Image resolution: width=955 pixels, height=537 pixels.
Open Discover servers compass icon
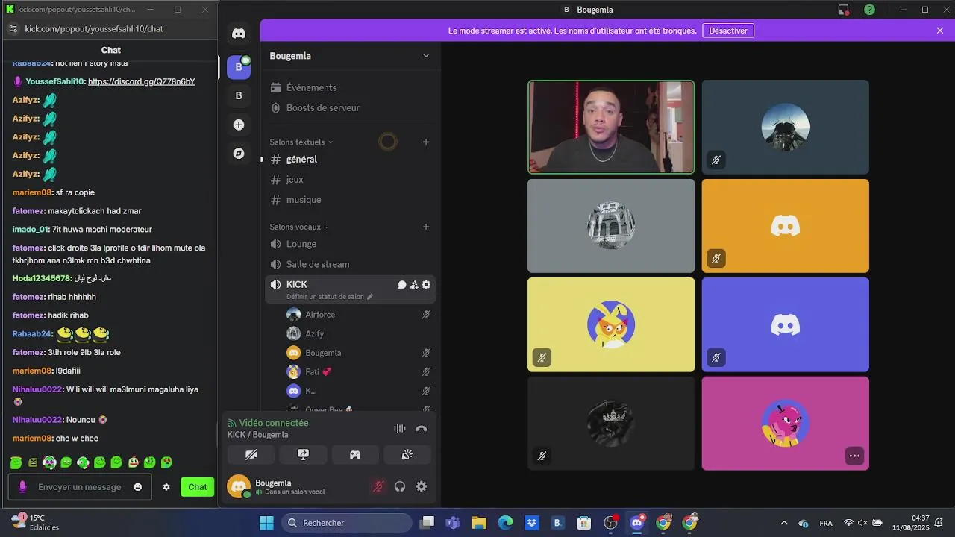[239, 154]
